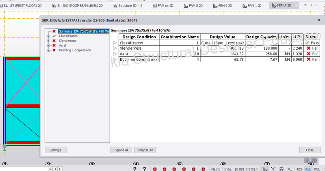Click the Expand All button
The height and width of the screenshot is (171, 325).
point(121,150)
